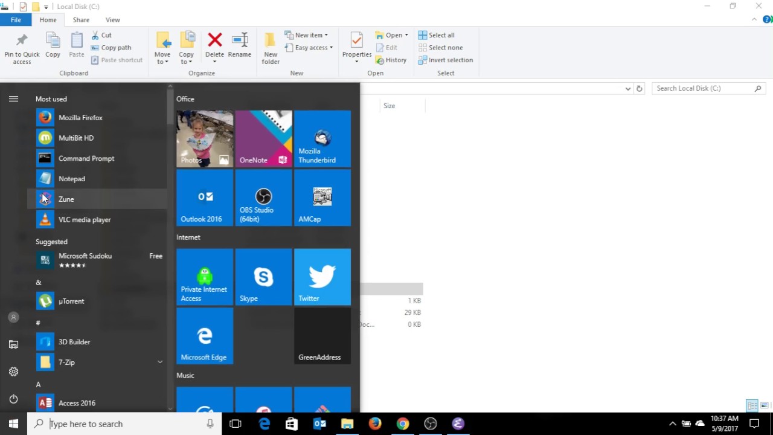Show hidden system tray icons
Image resolution: width=773 pixels, height=435 pixels.
point(672,424)
